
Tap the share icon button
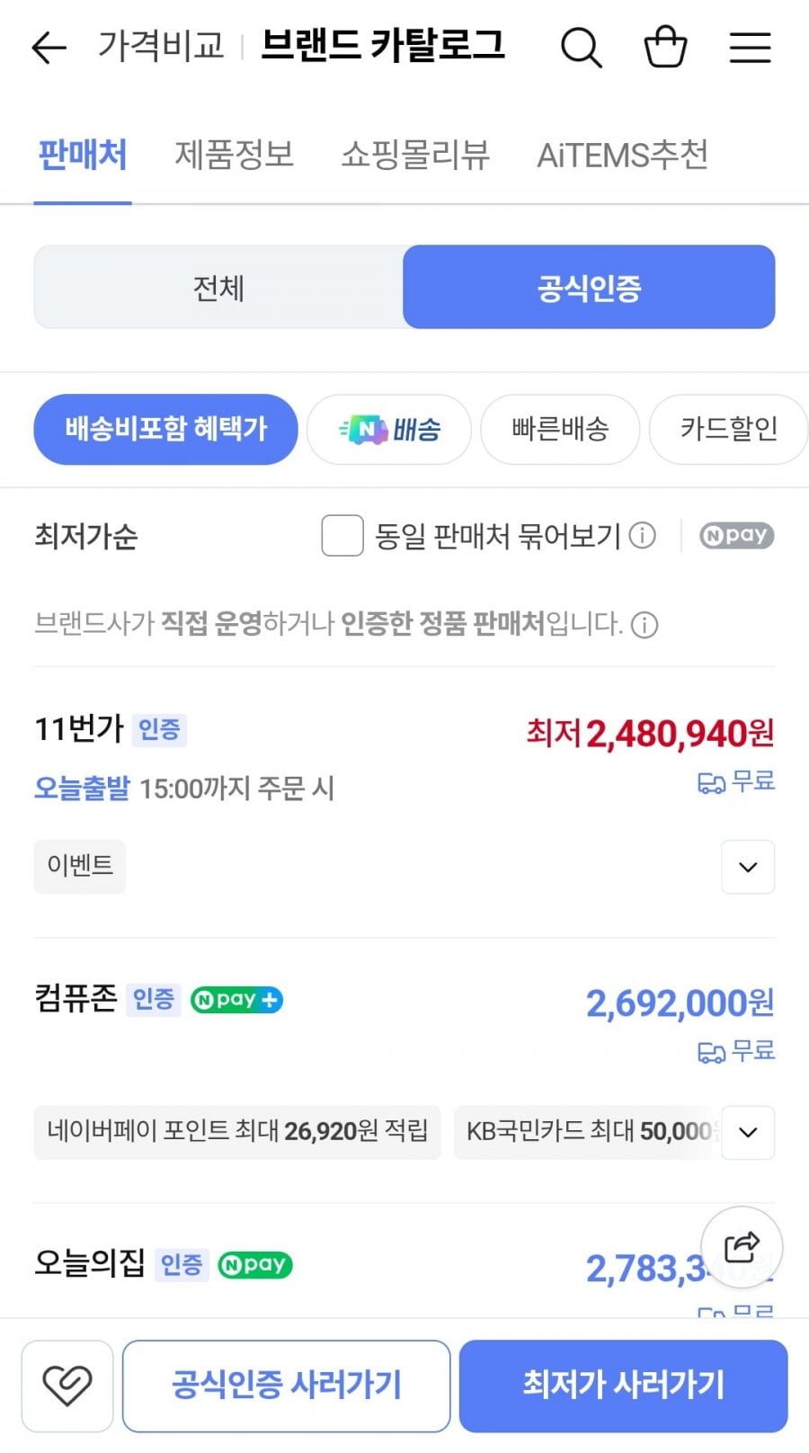(x=742, y=1247)
